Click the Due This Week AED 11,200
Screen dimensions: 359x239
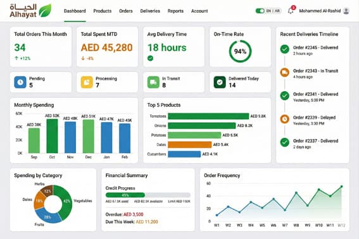[147, 222]
